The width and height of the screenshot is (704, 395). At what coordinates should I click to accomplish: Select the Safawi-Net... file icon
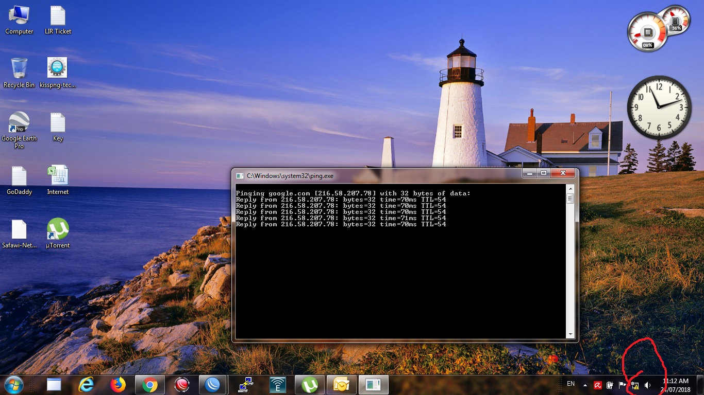pyautogui.click(x=19, y=234)
